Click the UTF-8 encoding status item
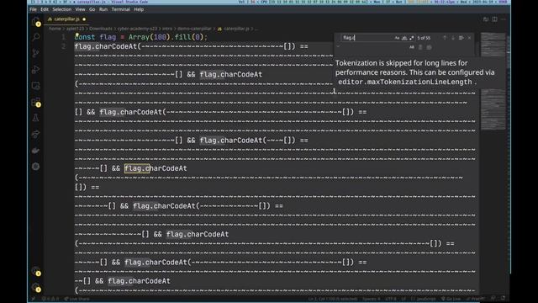 [x=390, y=299]
